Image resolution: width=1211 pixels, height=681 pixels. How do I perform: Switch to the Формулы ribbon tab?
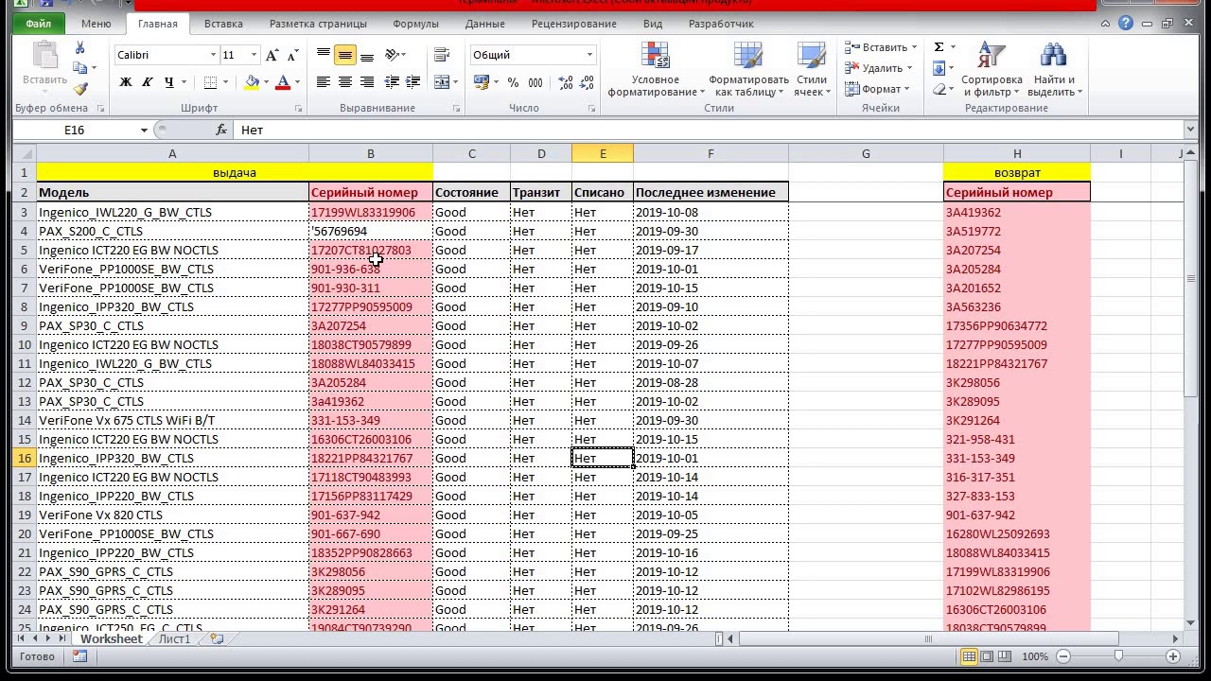click(x=415, y=24)
